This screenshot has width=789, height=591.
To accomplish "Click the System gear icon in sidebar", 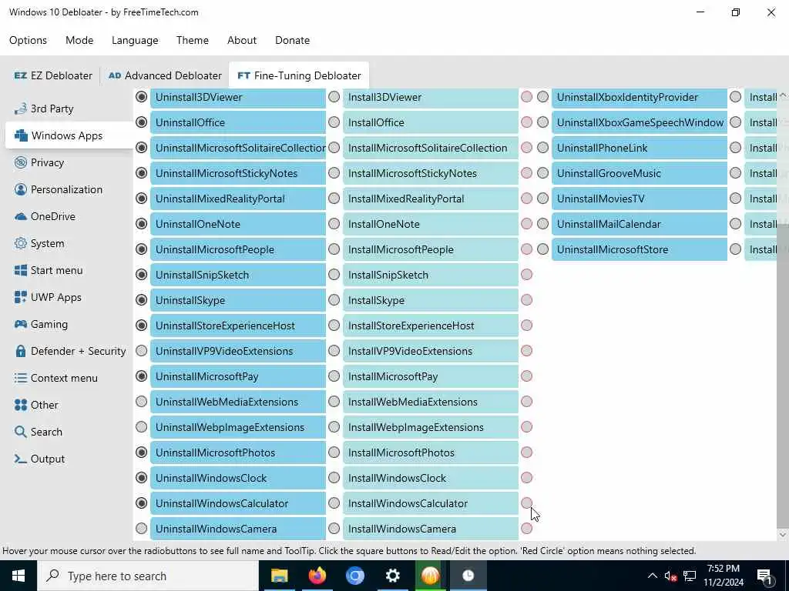I will pos(21,243).
